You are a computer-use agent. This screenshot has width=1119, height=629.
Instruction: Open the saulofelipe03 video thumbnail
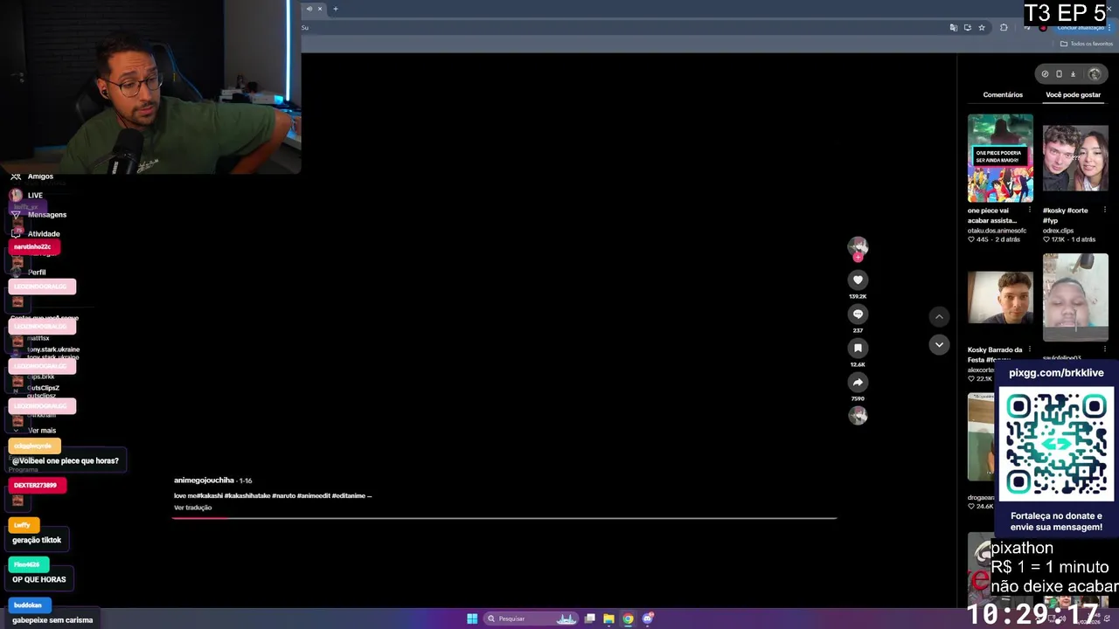[x=1075, y=298]
